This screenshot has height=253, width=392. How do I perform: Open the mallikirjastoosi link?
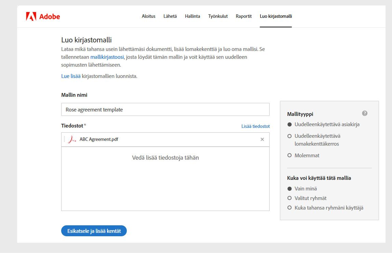[107, 57]
